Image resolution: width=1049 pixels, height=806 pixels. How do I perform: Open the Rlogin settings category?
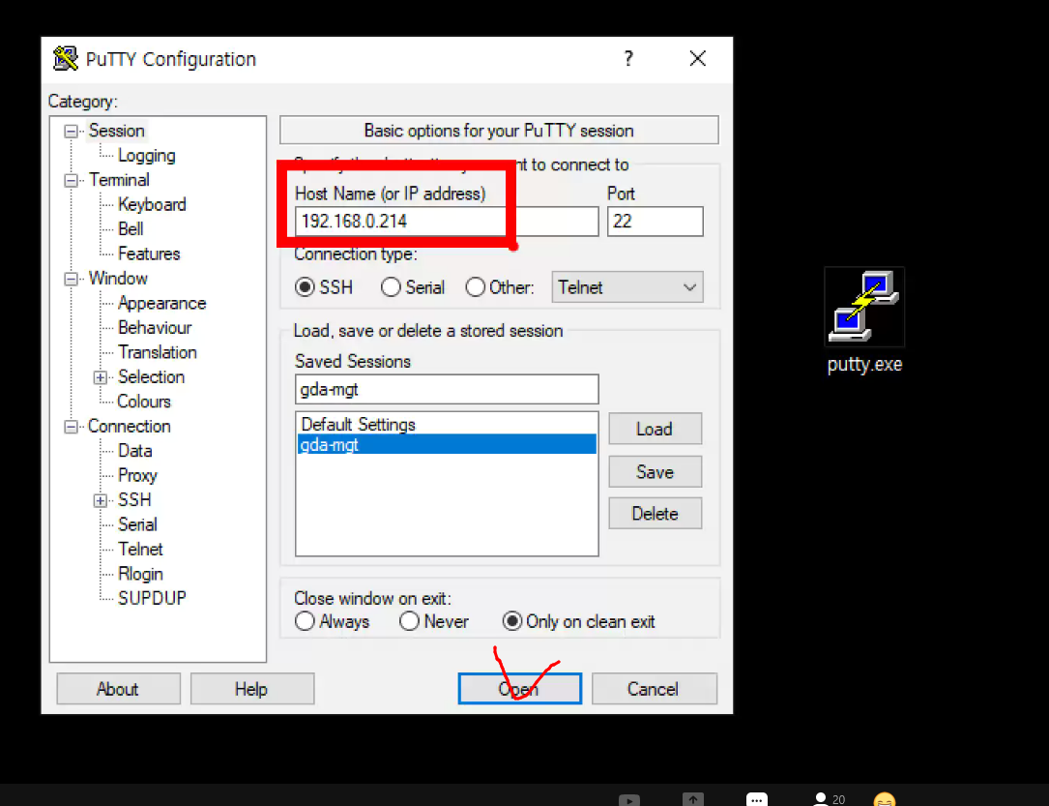point(140,574)
